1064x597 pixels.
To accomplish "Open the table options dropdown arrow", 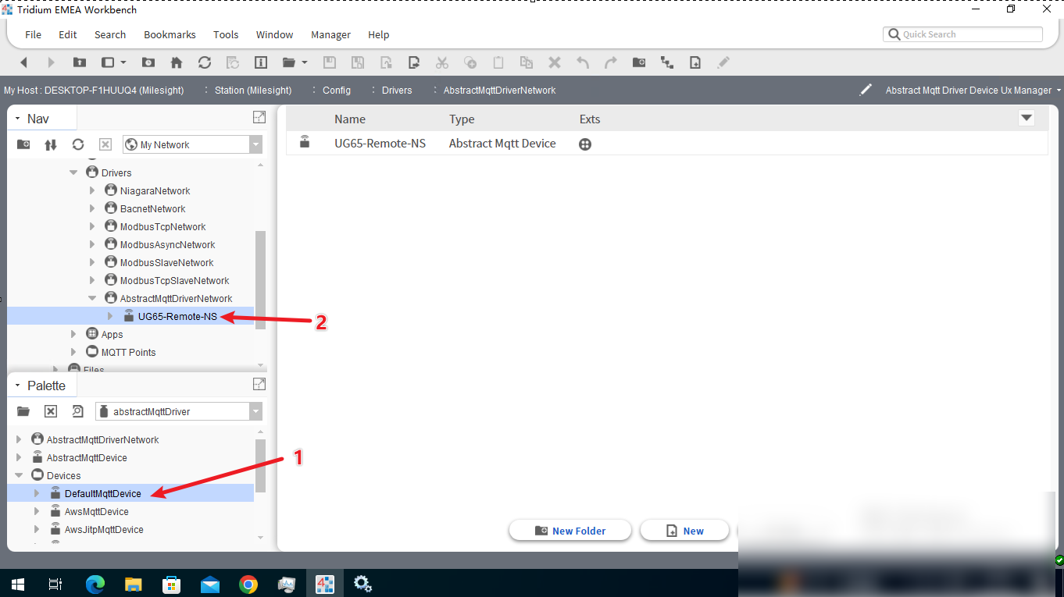I will click(x=1027, y=118).
